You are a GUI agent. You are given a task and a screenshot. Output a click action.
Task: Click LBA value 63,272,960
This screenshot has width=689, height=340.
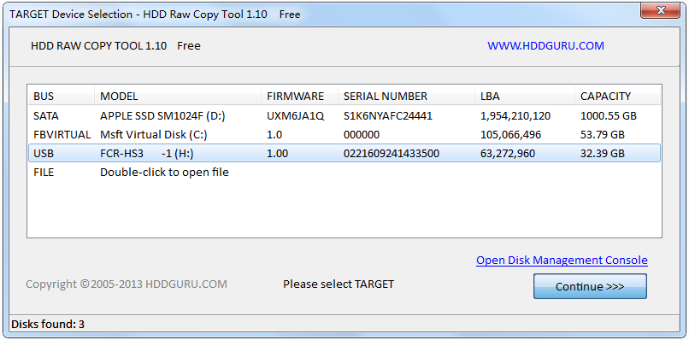coord(508,153)
